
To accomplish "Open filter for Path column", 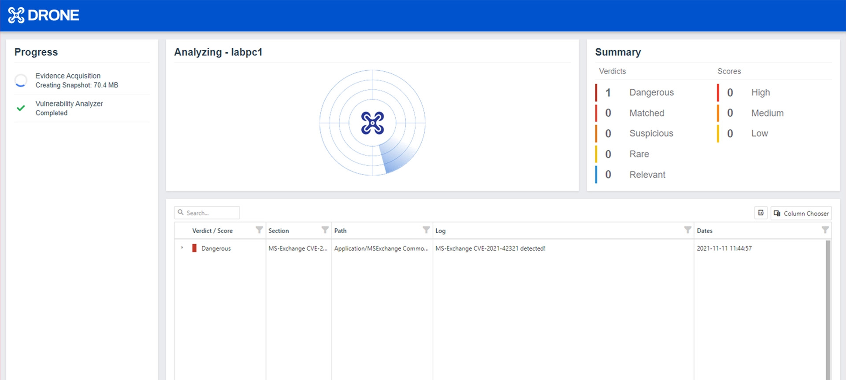I will click(426, 230).
